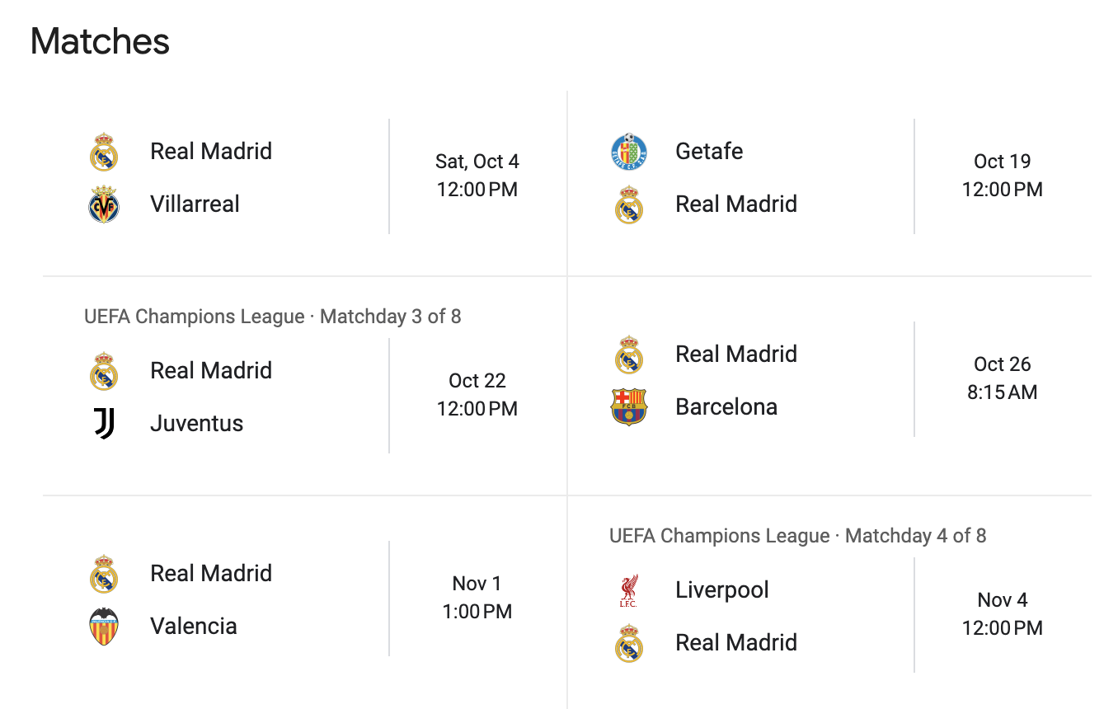Click Real Madrid crest in Villarreal match
The width and height of the screenshot is (1118, 709).
104,152
